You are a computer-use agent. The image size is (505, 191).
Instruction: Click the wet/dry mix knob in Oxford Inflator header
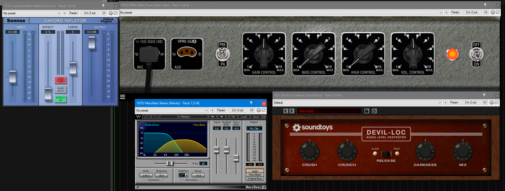click(111, 13)
